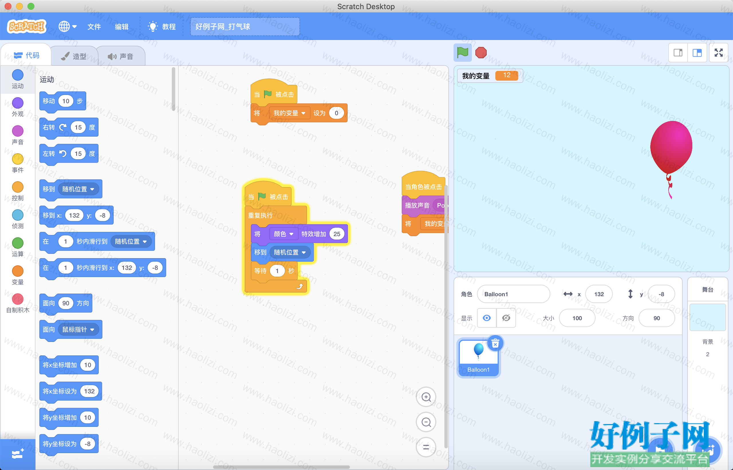Zoom out of the code workspace

click(x=426, y=422)
